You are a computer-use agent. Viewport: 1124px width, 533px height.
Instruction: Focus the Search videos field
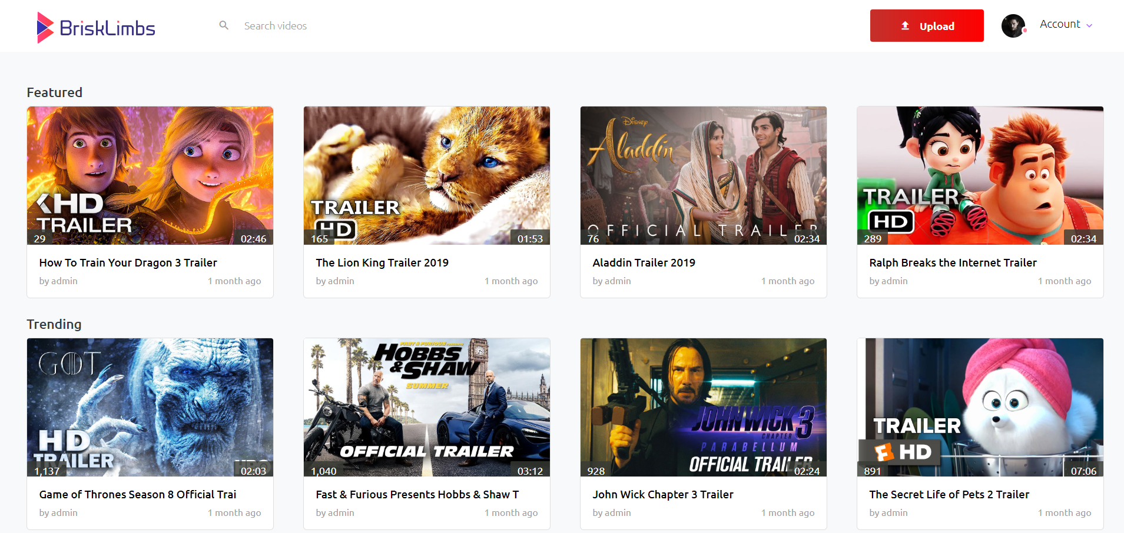[275, 26]
